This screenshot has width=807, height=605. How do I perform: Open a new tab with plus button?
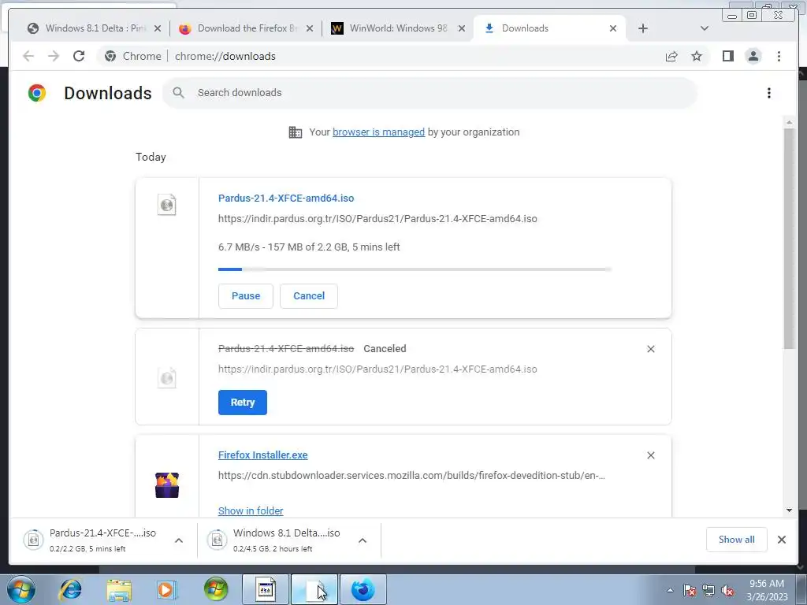643,28
